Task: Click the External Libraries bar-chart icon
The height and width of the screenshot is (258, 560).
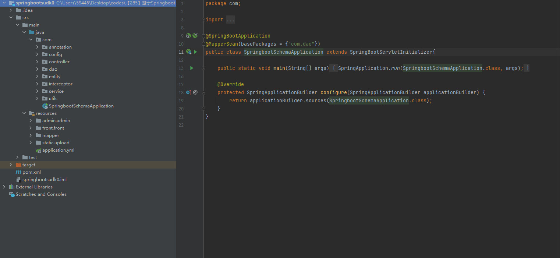Action: click(12, 187)
